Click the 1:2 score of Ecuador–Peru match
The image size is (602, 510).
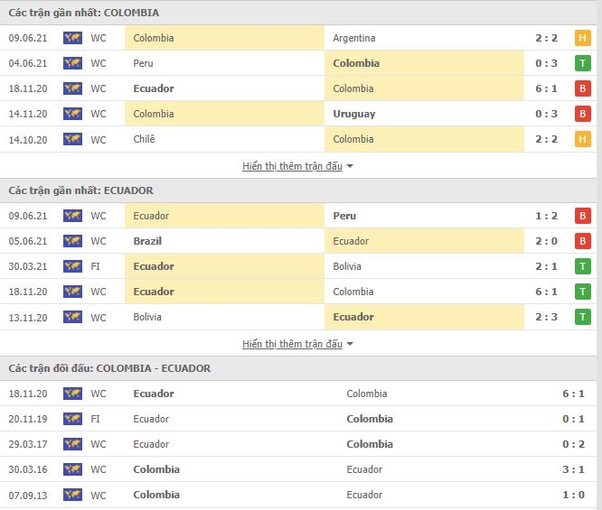pos(546,216)
